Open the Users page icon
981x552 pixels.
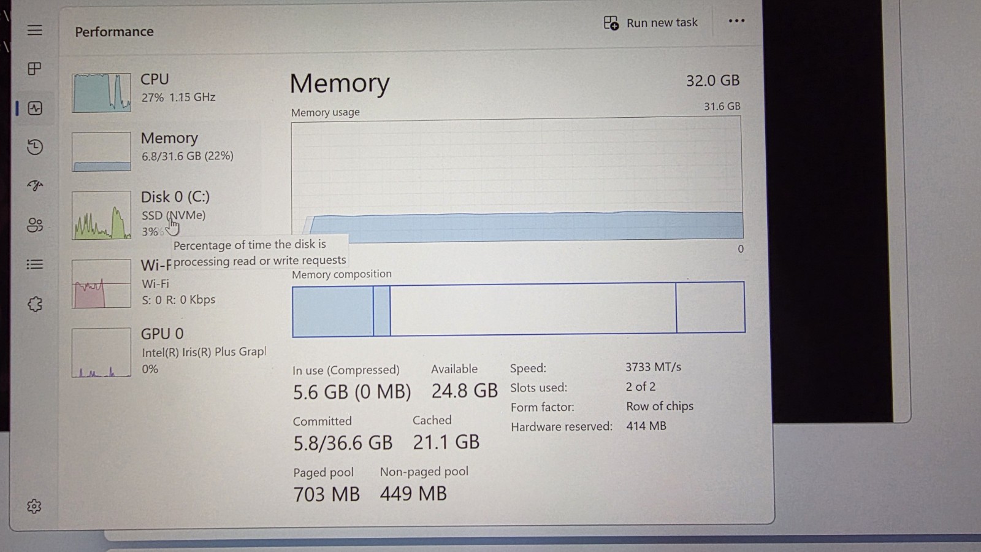(x=35, y=225)
